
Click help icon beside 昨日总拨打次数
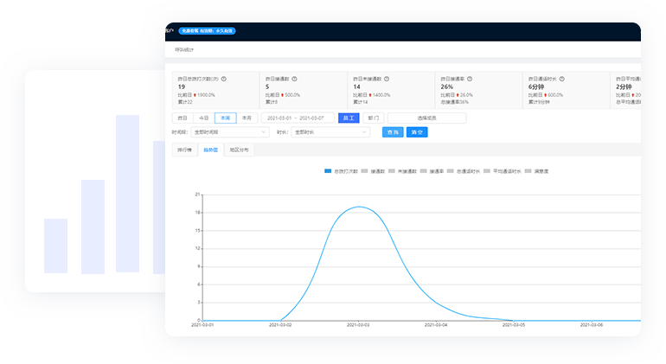coord(223,79)
